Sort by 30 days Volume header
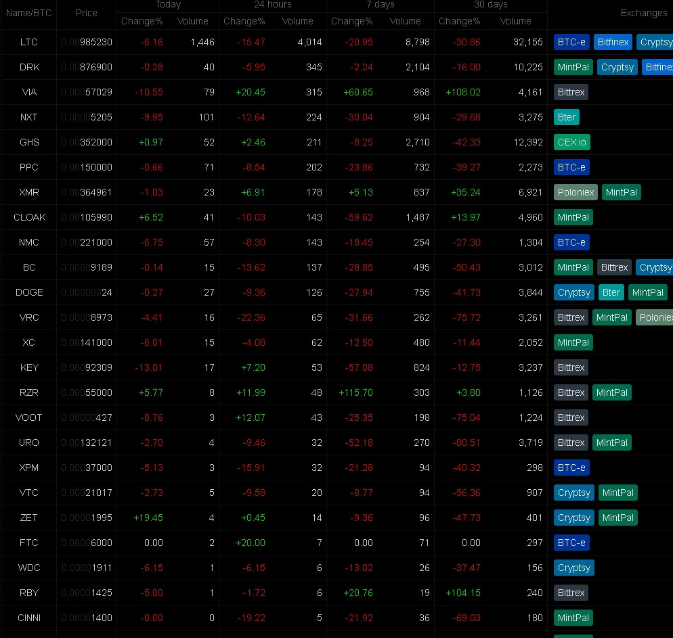This screenshot has height=638, width=673. [x=515, y=21]
